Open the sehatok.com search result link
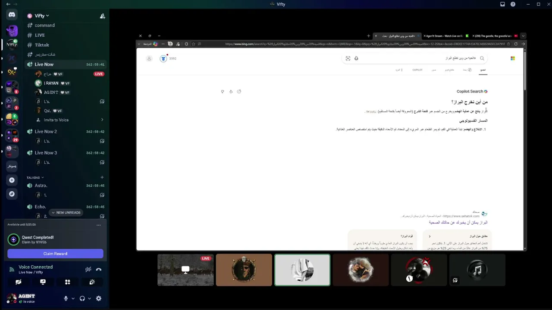The image size is (552, 310). click(x=458, y=223)
